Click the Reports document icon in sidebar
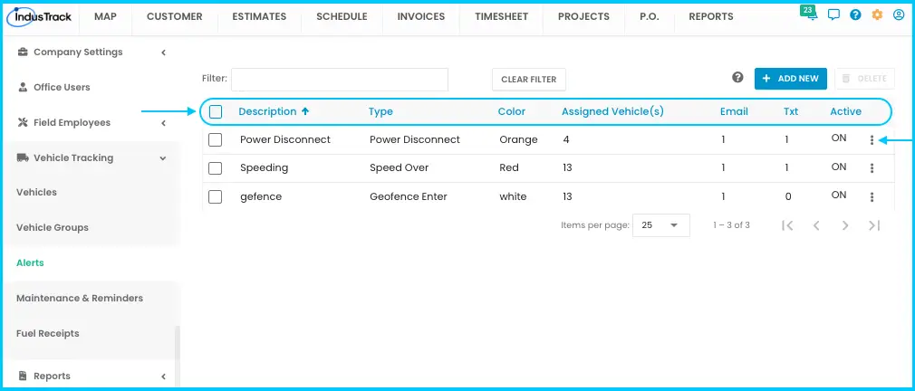 23,376
